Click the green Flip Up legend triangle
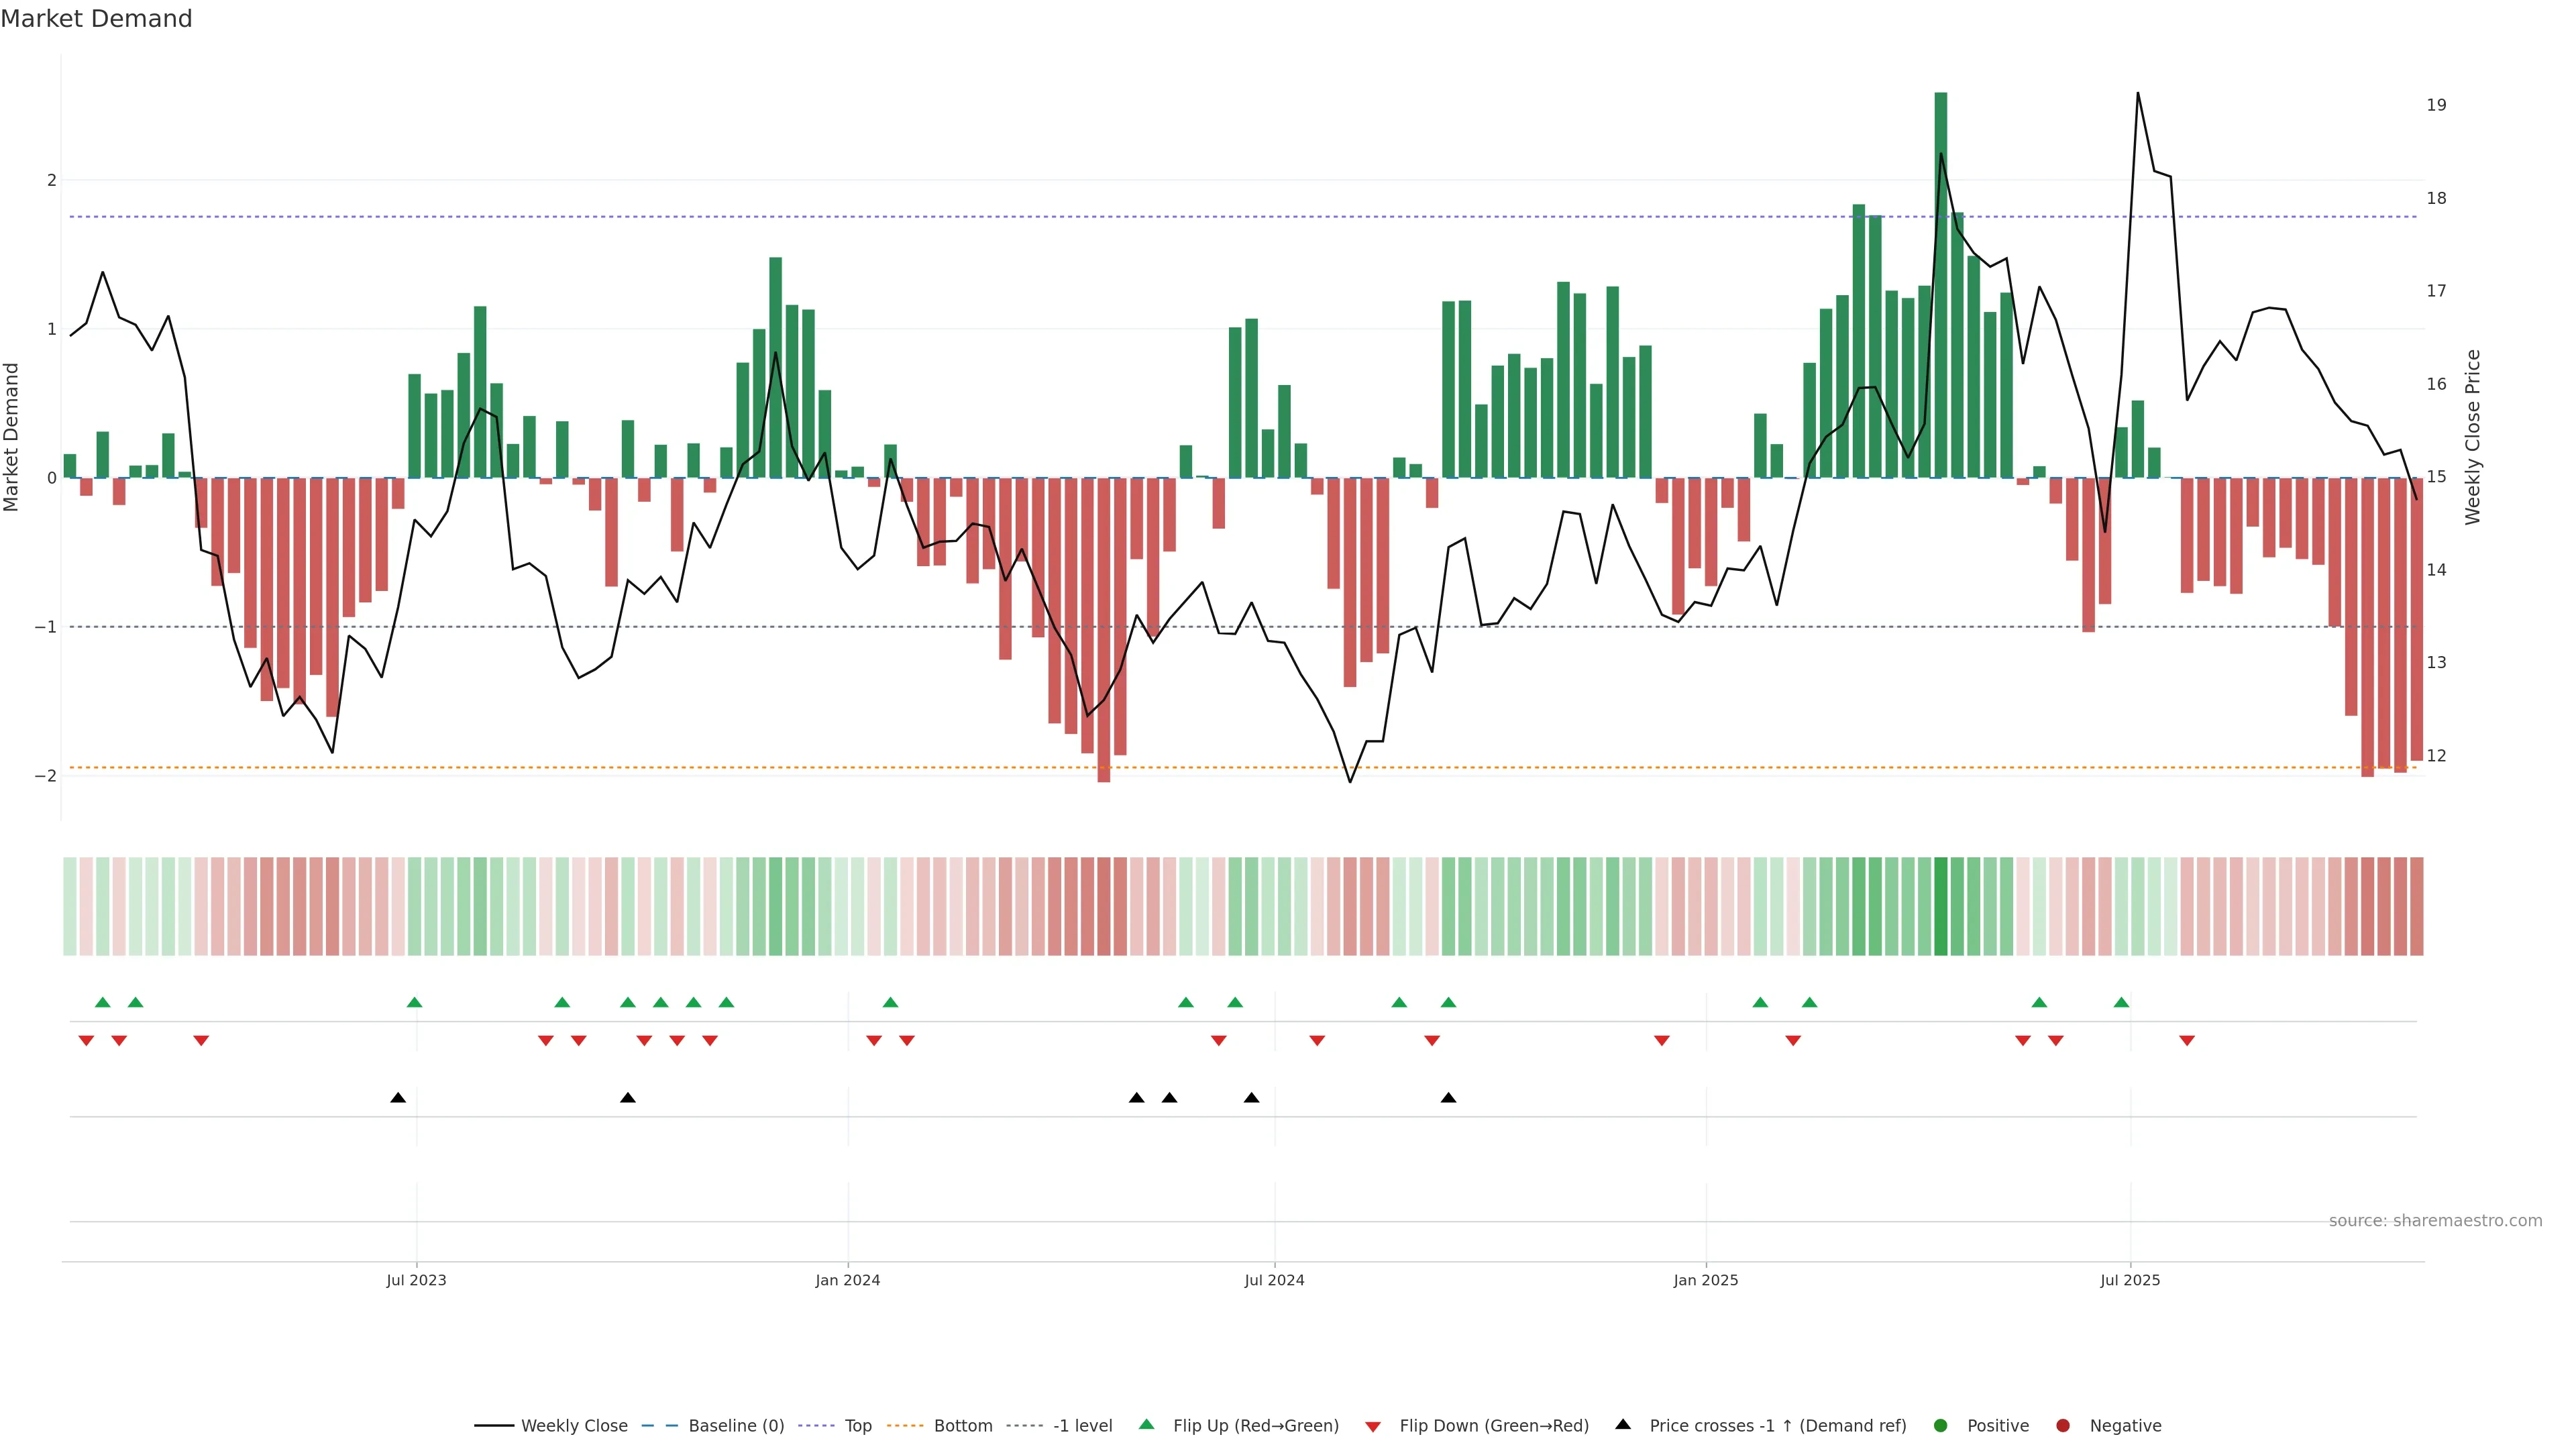Screen dimensions: 2576x1449 coord(1147,1425)
